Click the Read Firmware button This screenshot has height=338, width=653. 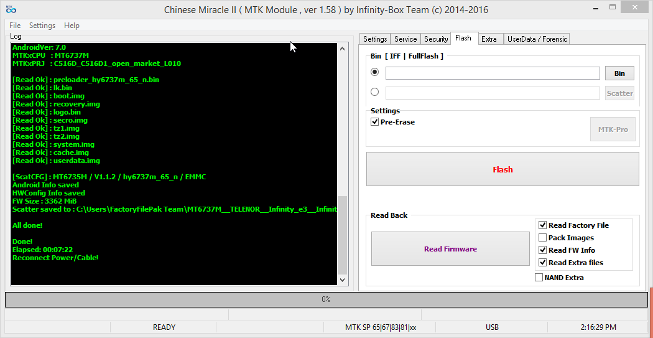point(450,249)
